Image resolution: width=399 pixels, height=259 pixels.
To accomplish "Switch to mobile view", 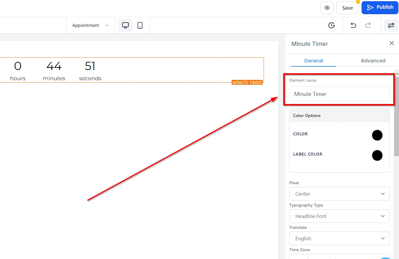I will point(140,25).
